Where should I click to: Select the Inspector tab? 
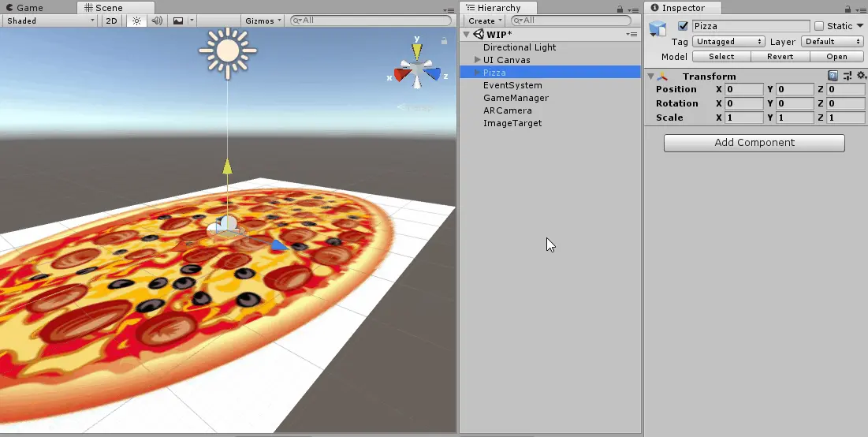(x=684, y=8)
